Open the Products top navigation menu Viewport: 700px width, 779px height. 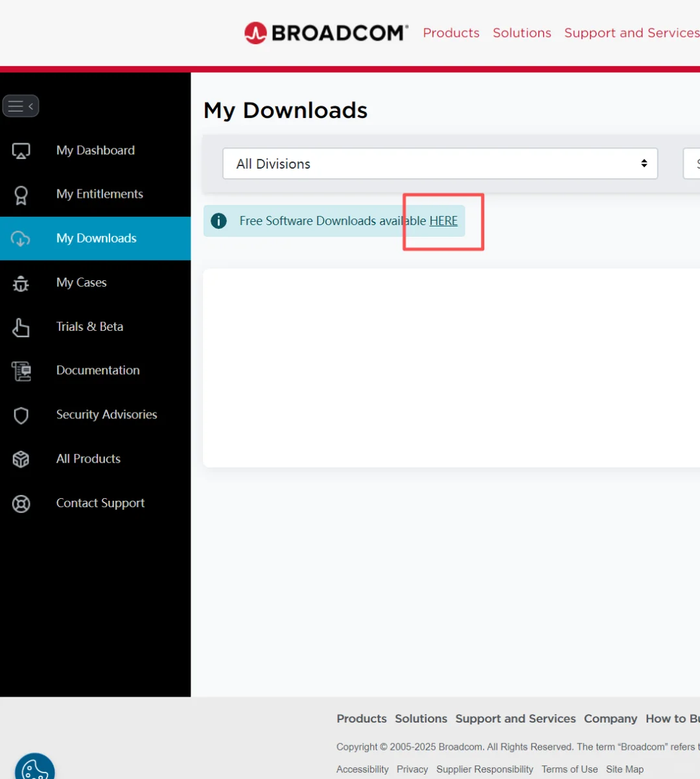point(451,32)
